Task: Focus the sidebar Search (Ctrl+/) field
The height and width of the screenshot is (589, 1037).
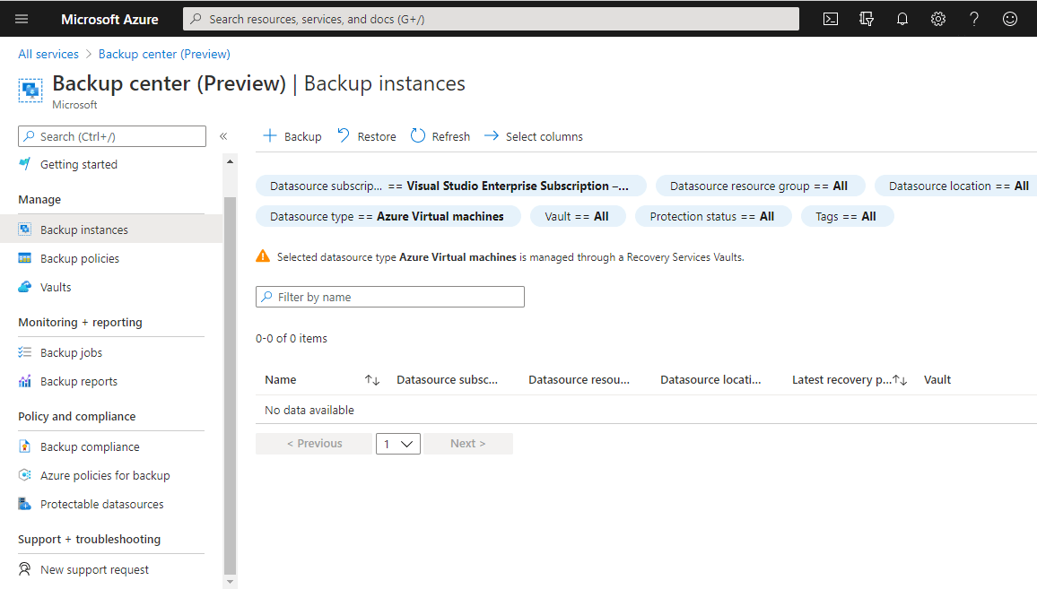Action: tap(112, 136)
